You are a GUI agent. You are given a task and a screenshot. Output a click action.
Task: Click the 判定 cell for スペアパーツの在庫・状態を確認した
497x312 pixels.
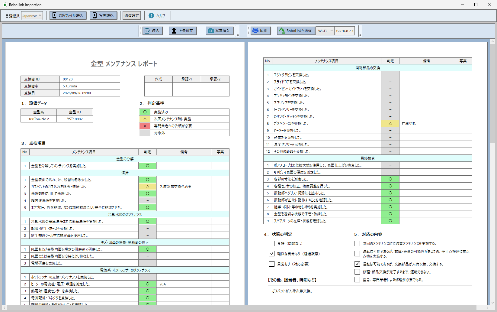click(x=390, y=221)
